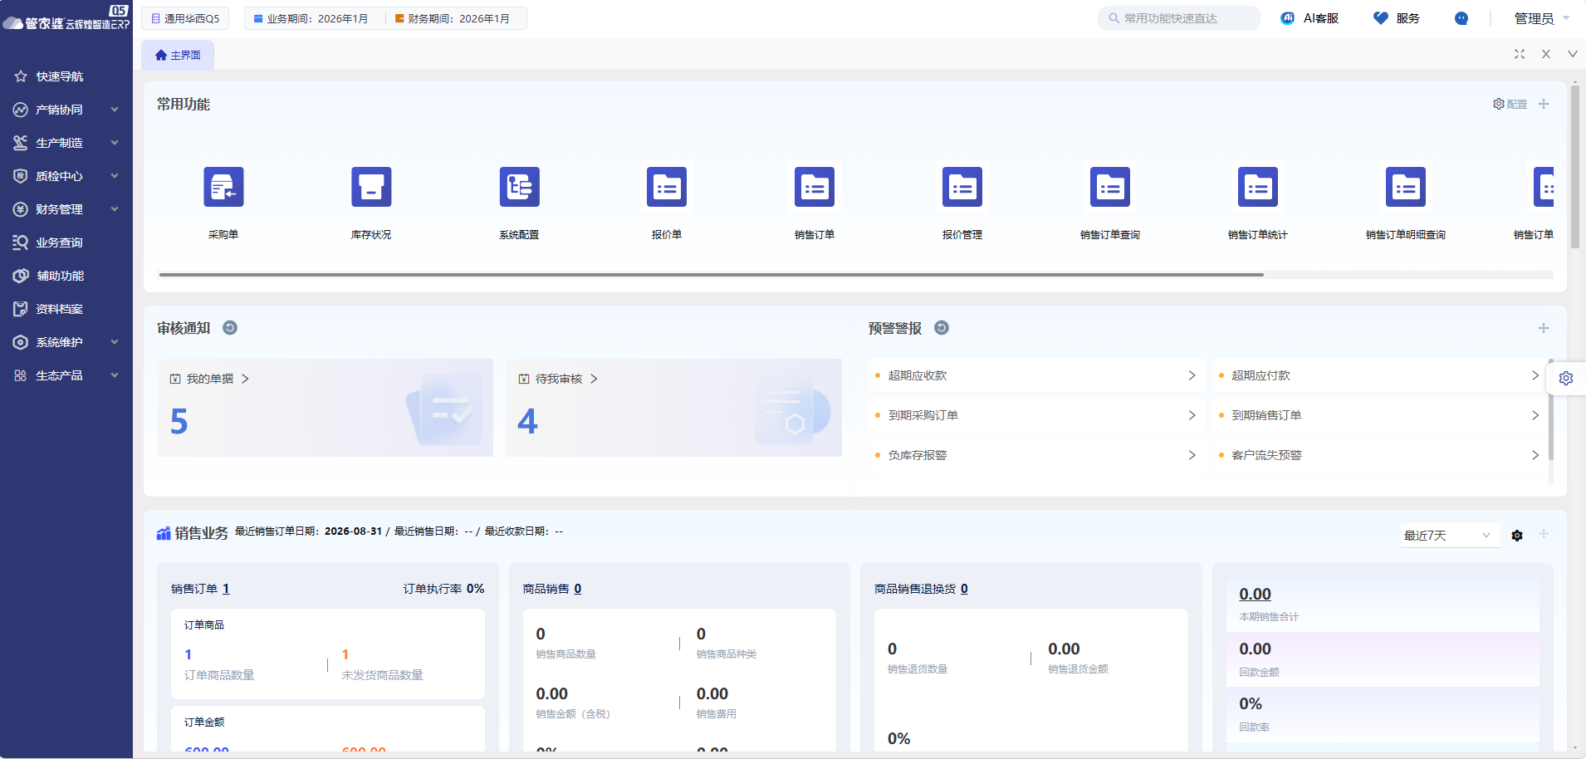Launch the 报价管理 shortcut icon
Image resolution: width=1586 pixels, height=759 pixels.
[962, 187]
